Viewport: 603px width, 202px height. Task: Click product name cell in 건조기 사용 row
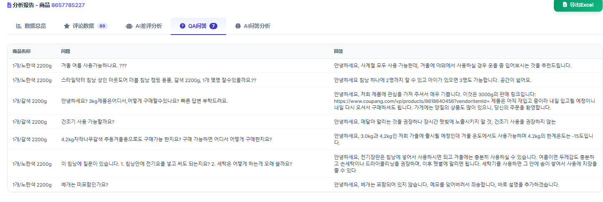[30, 122]
